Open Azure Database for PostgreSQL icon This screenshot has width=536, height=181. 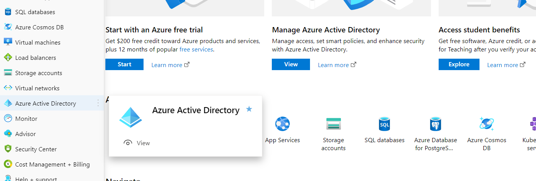pyautogui.click(x=436, y=124)
